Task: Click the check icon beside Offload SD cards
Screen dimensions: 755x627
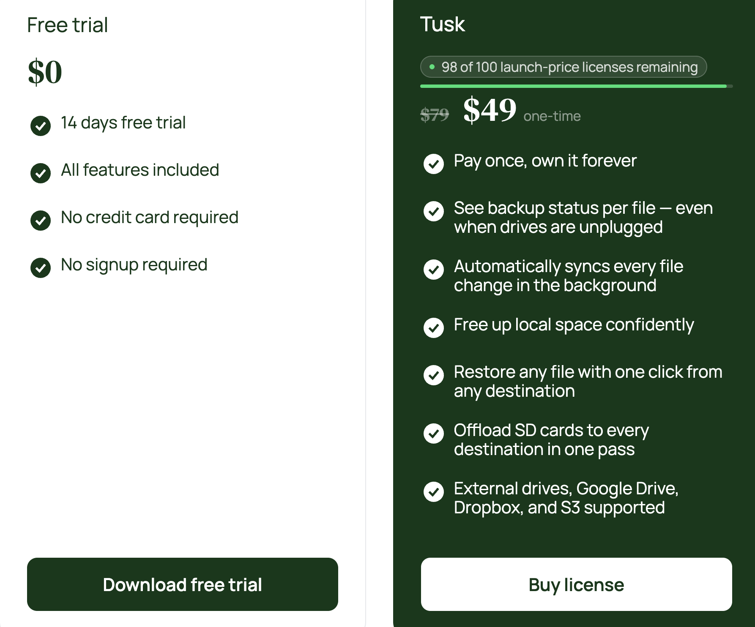Action: coord(434,433)
